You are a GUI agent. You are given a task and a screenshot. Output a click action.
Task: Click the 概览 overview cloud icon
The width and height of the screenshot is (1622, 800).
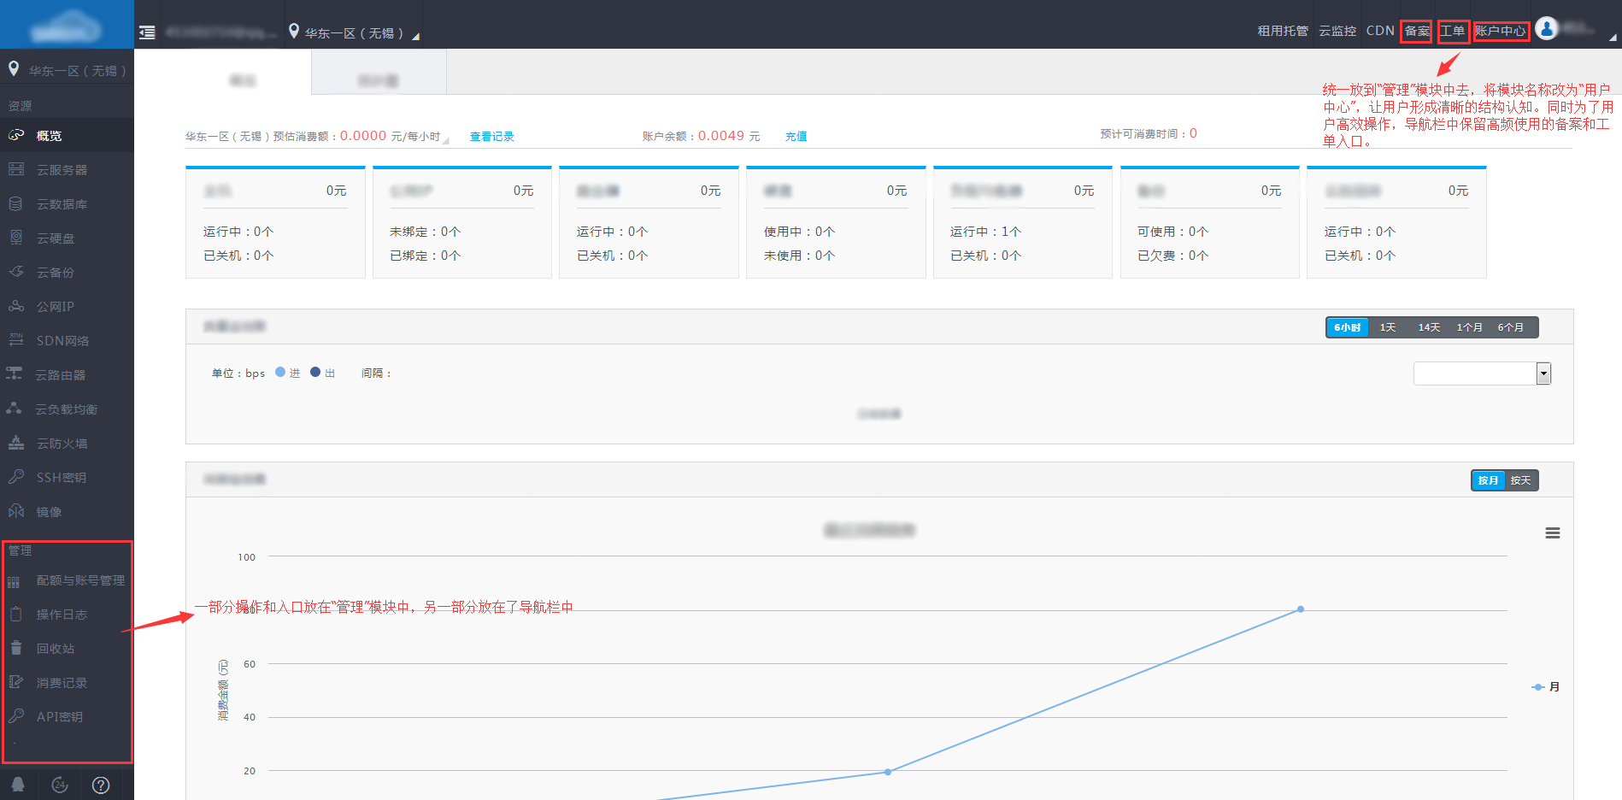pos(16,135)
